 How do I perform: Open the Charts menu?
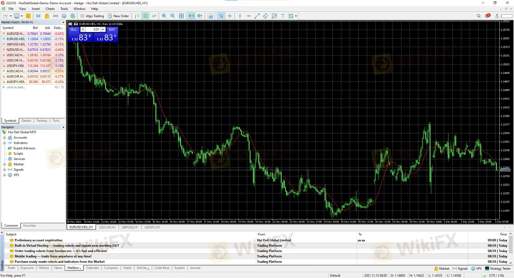(50, 9)
